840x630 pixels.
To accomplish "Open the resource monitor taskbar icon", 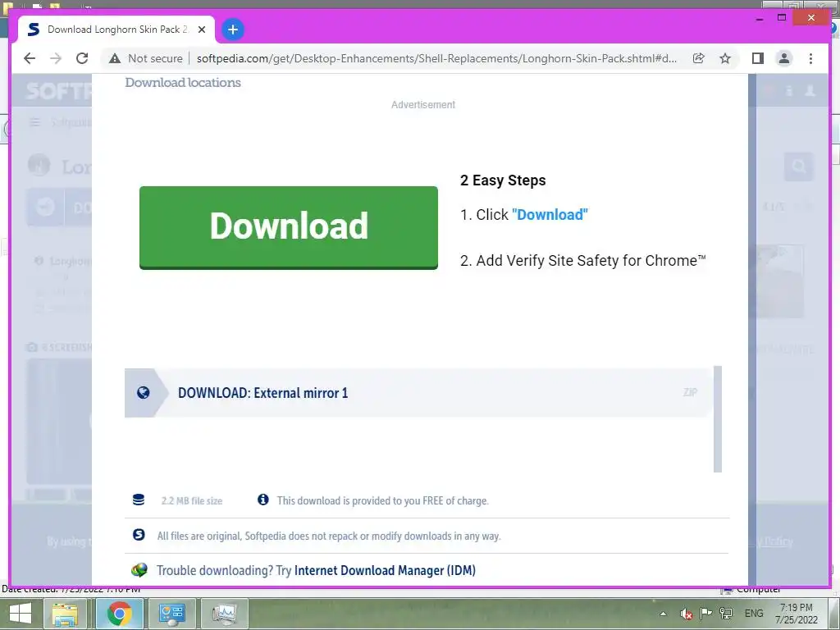I will point(224,614).
